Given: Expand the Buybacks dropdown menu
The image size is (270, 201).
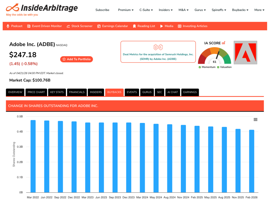Looking at the screenshot, I should 240,10.
